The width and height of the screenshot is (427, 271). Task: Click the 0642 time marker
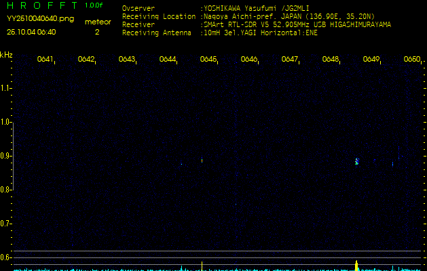[x=86, y=59]
